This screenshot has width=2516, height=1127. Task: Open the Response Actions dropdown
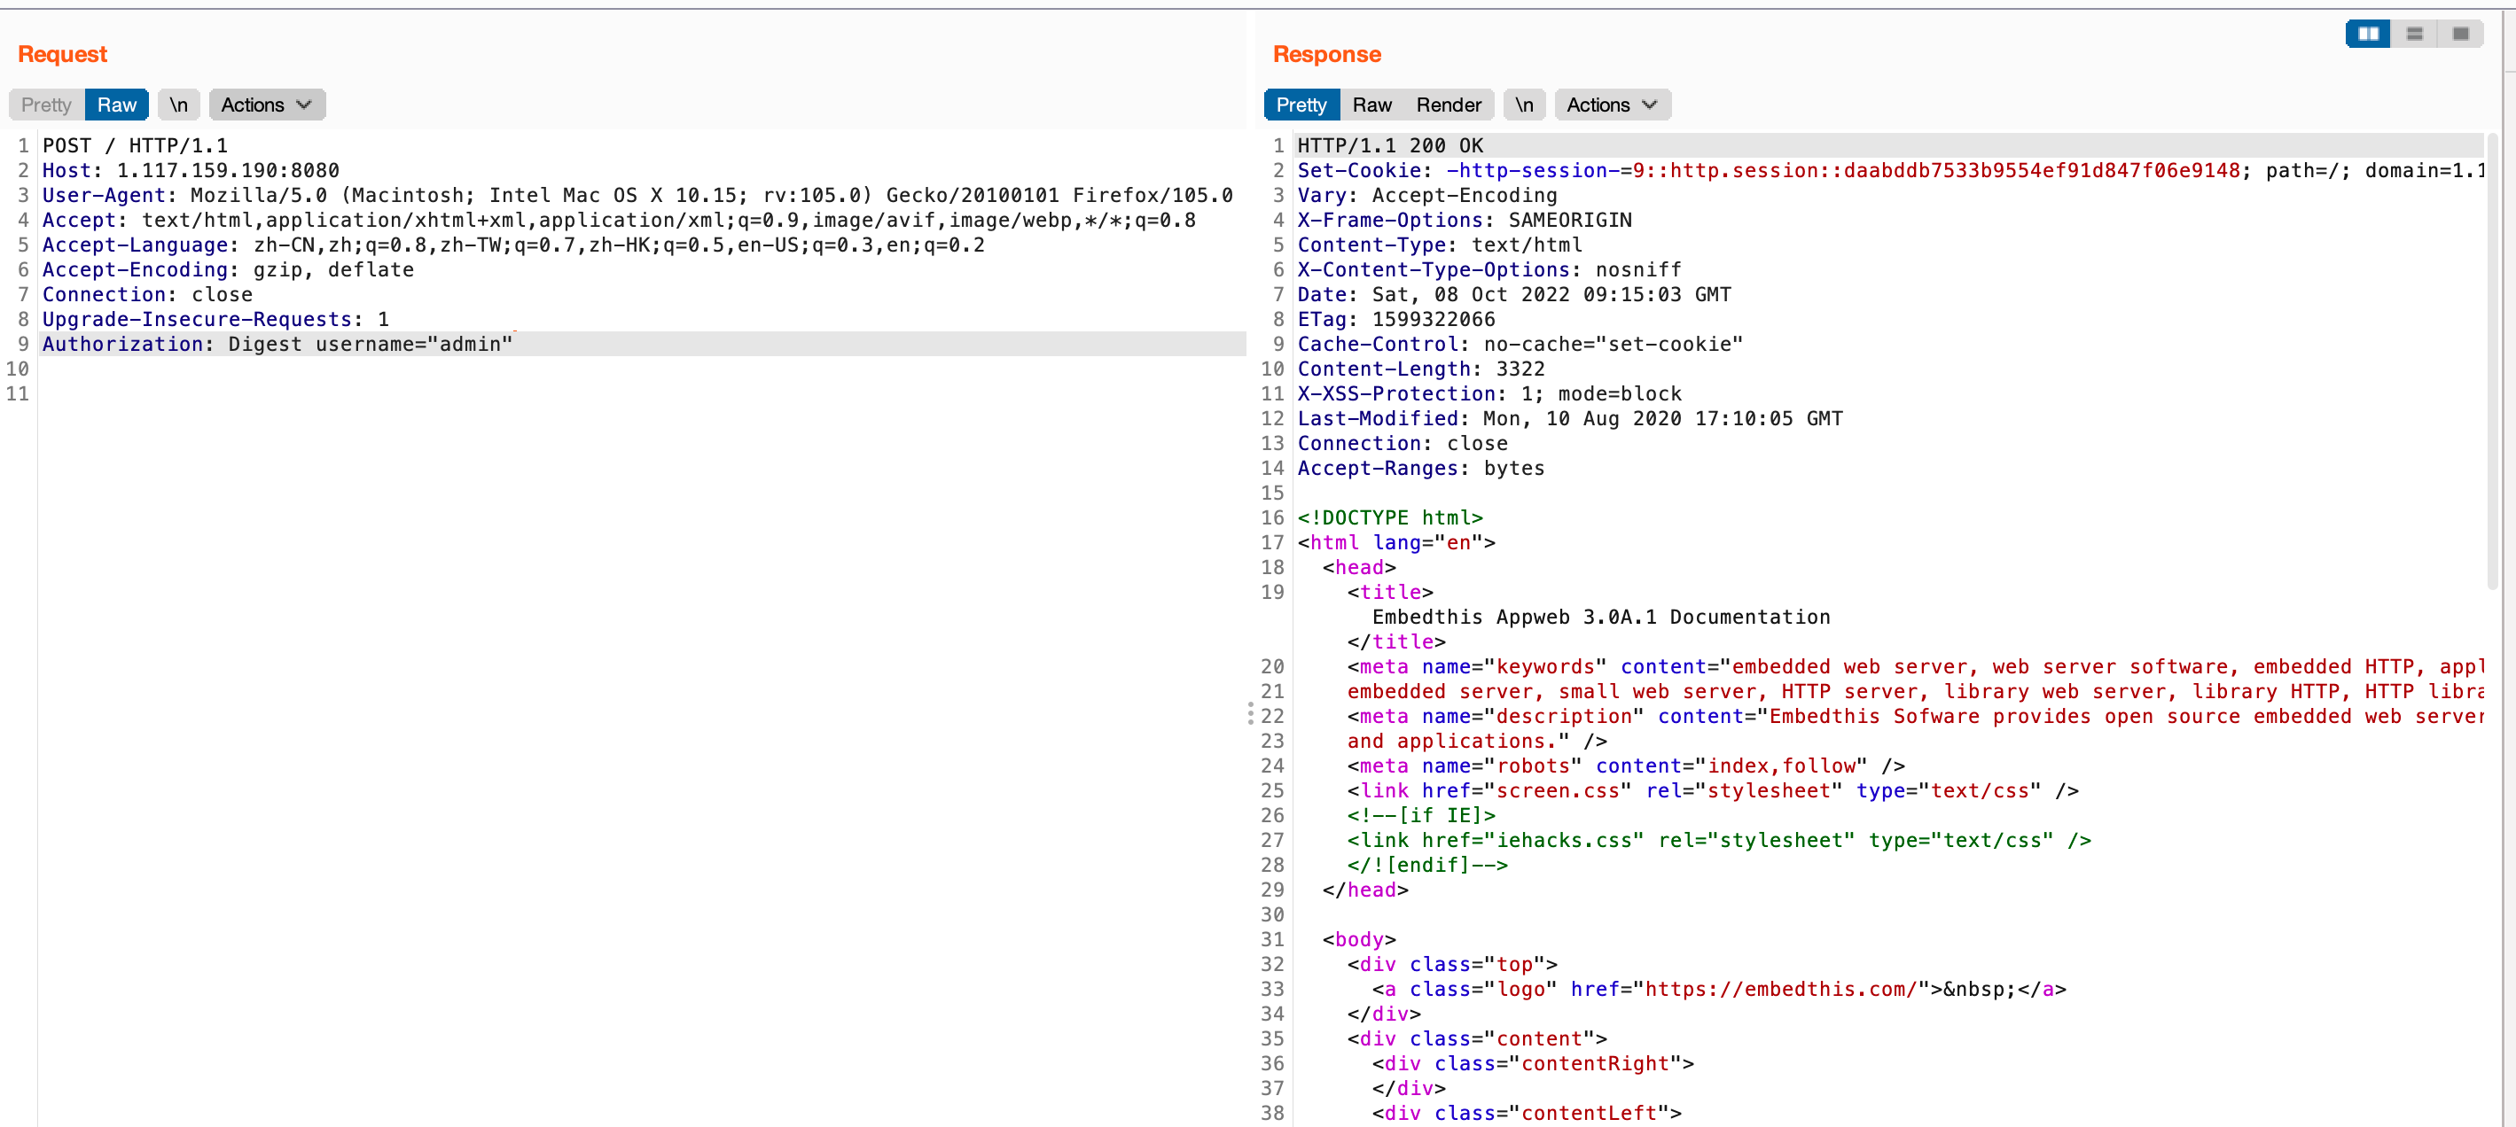click(1612, 105)
